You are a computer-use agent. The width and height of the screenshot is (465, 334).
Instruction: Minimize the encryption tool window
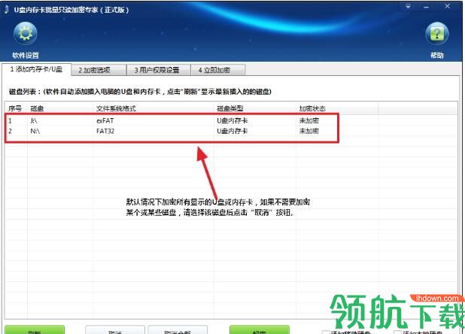point(426,7)
